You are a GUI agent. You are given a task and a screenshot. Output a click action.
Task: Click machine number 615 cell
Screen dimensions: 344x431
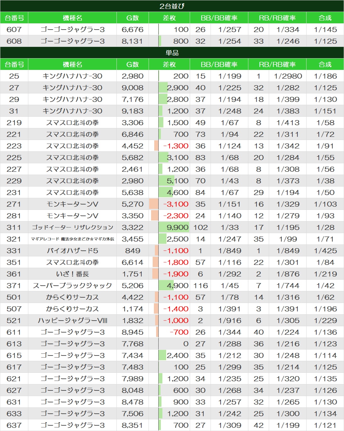point(14,355)
